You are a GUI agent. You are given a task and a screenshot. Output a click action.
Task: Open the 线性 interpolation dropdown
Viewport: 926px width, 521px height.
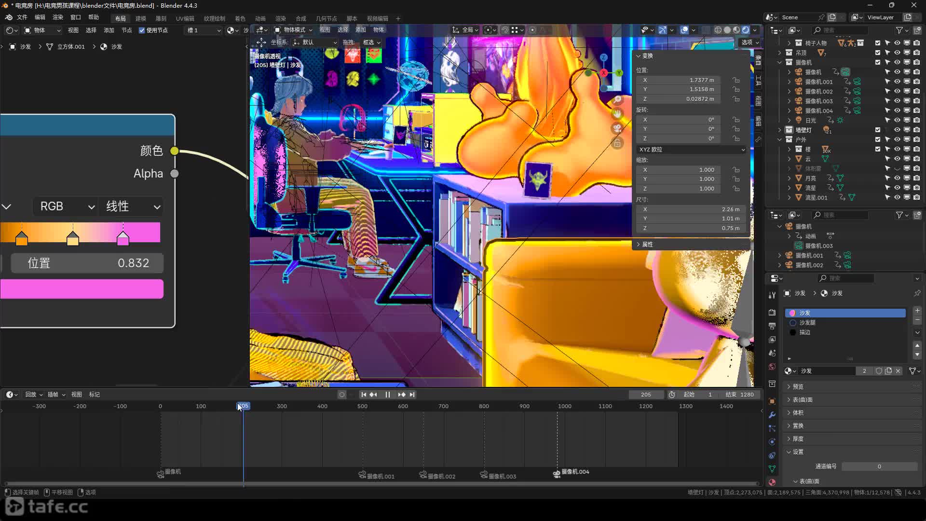click(x=131, y=206)
